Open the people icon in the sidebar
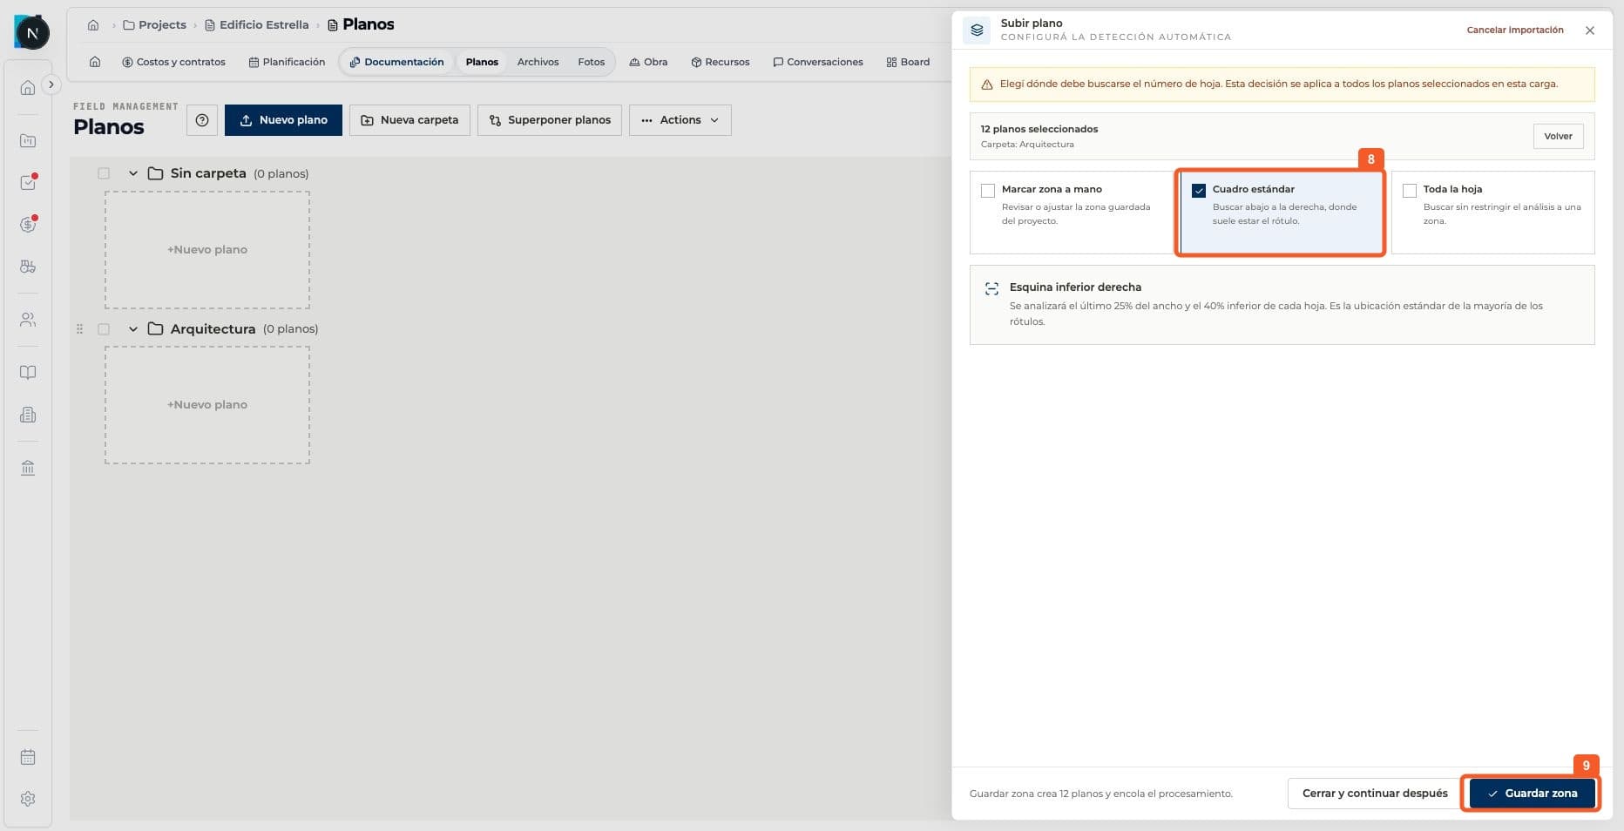 tap(28, 320)
